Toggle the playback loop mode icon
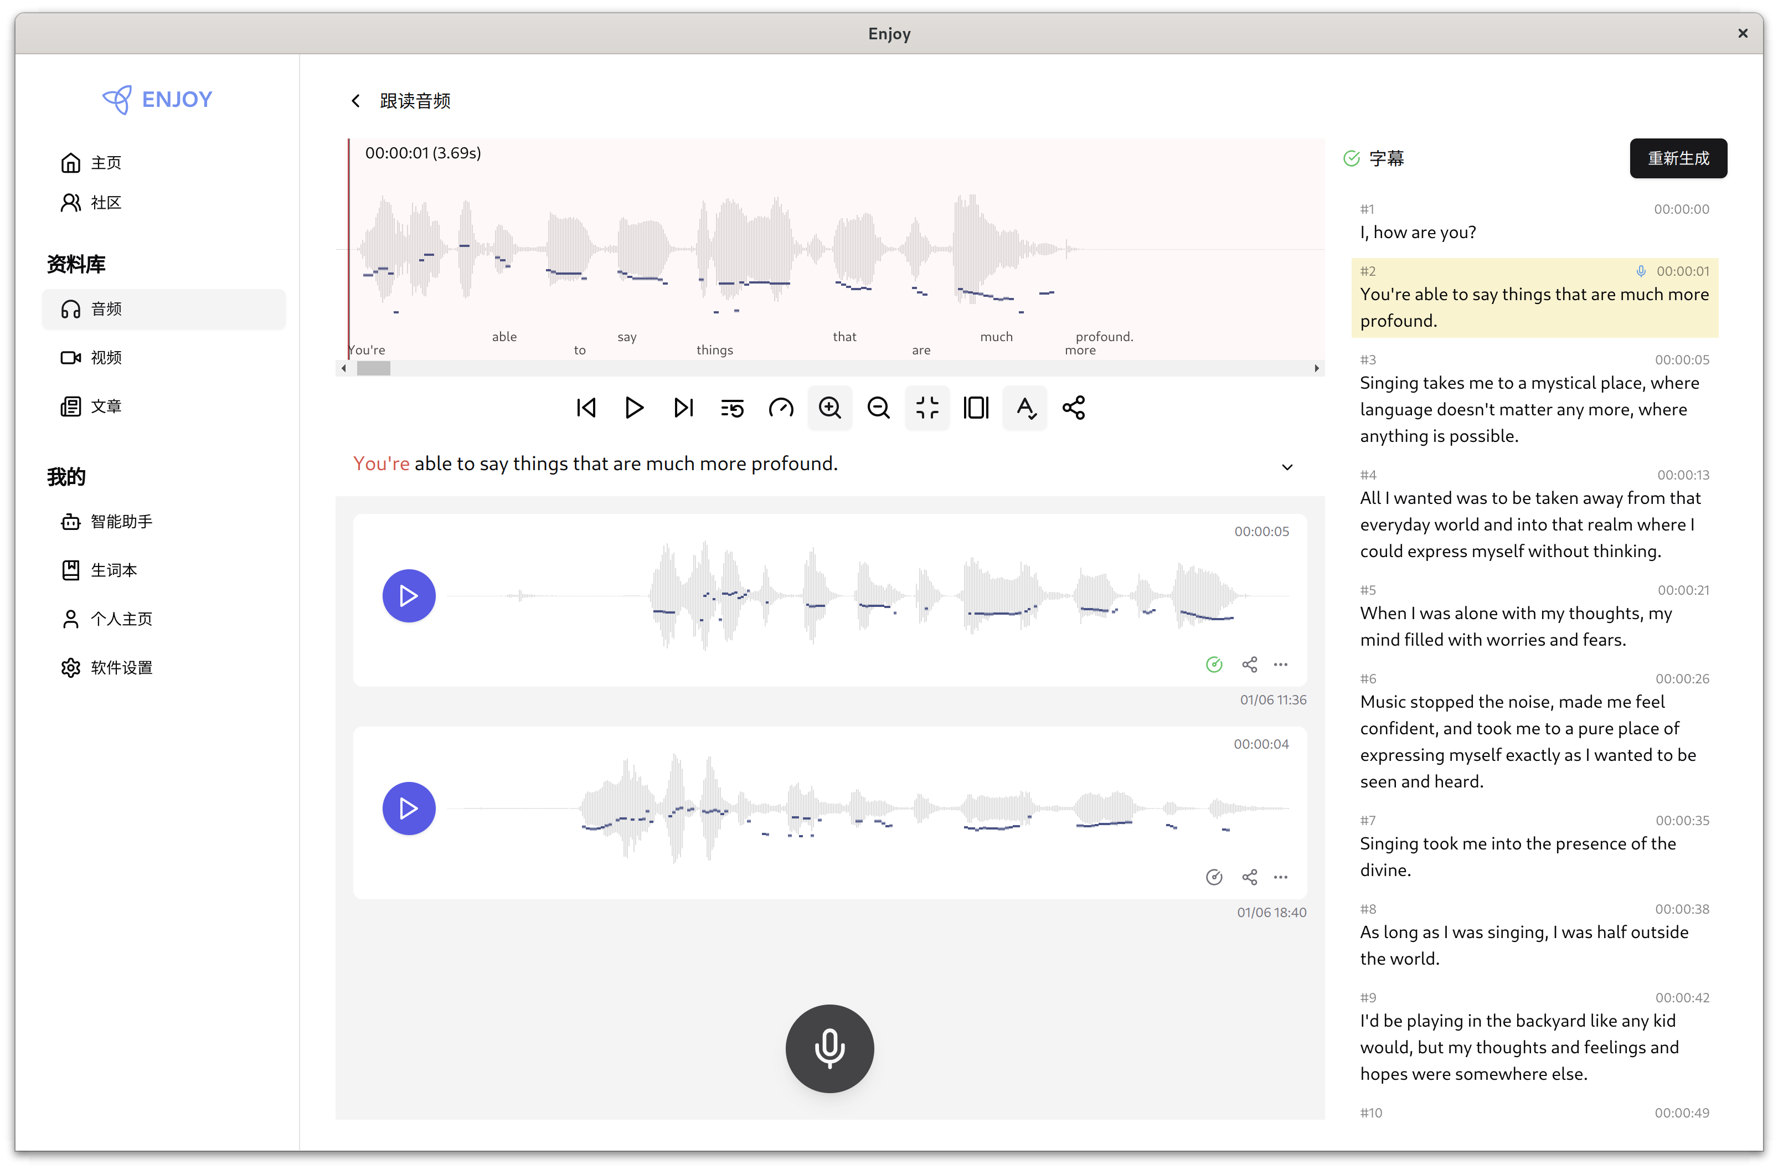 732,408
